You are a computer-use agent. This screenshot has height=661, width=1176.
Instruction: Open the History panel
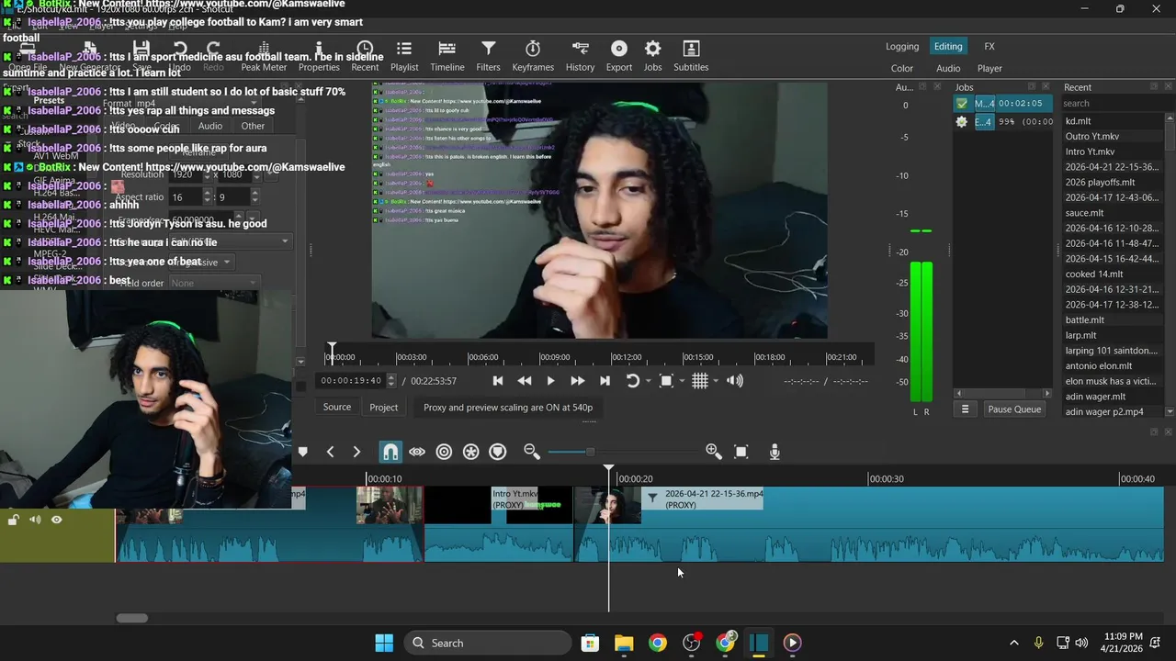(x=580, y=56)
